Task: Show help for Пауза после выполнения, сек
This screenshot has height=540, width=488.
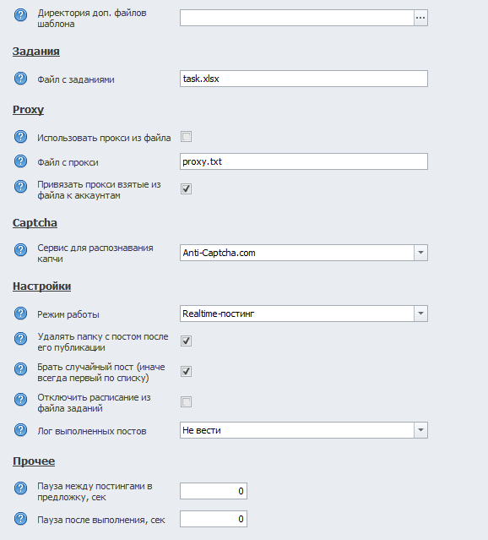Action: coord(20,519)
